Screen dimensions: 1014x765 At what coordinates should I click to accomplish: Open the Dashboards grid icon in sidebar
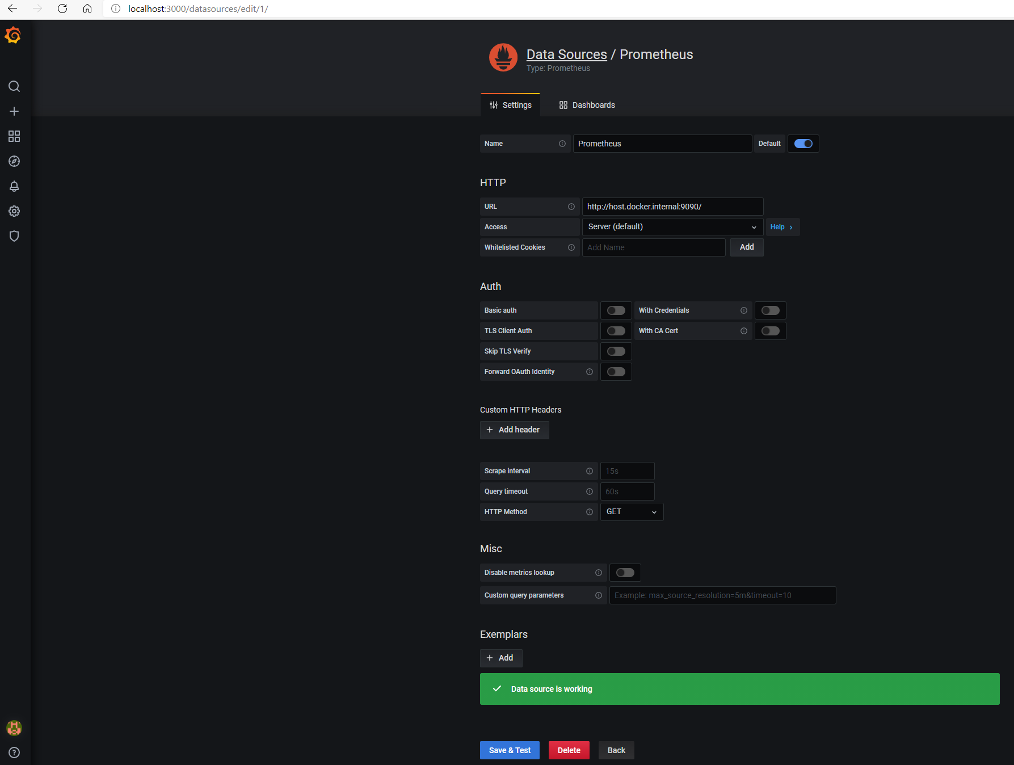pyautogui.click(x=14, y=136)
